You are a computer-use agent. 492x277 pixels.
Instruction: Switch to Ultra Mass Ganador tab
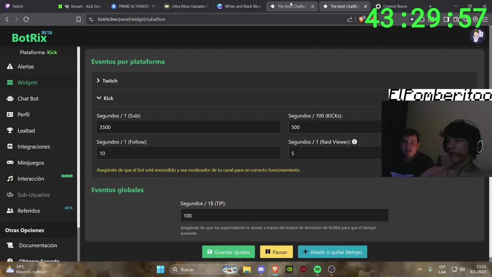tap(186, 6)
